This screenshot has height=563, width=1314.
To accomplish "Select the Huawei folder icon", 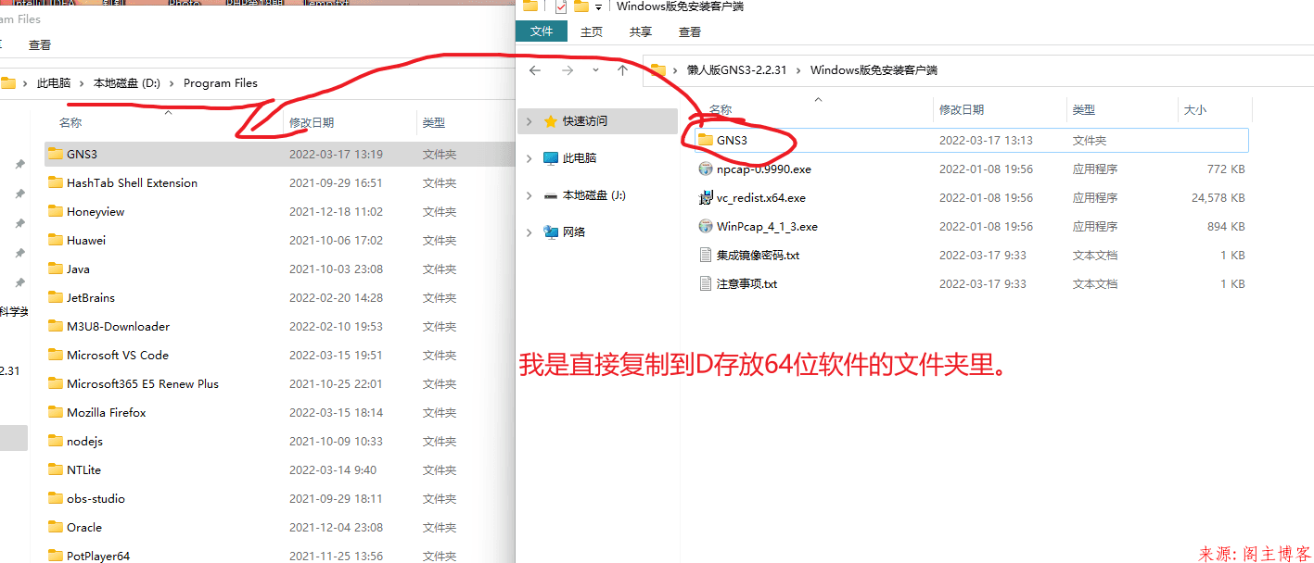I will click(55, 240).
